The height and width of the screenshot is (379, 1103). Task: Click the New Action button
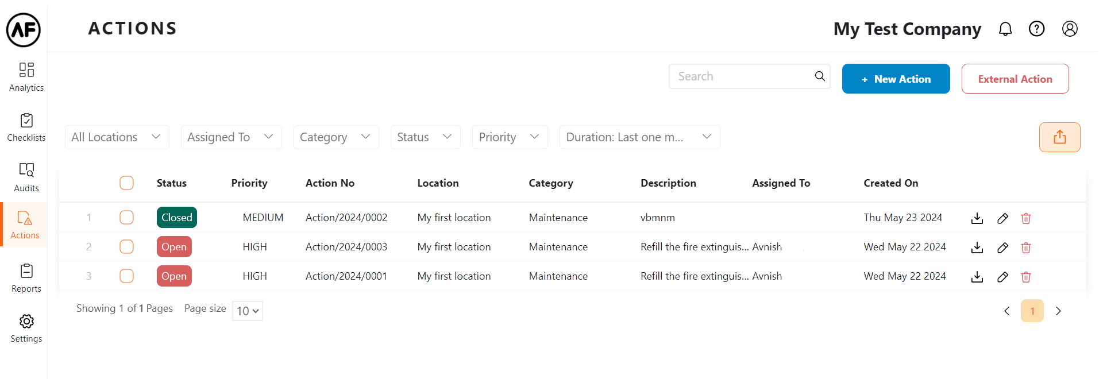(x=896, y=79)
